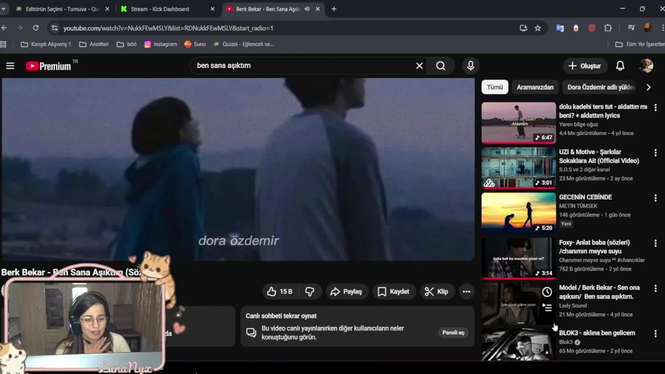Add 'Model / Berk Bekar' thumbnail to queue
665x374 pixels.
547,308
